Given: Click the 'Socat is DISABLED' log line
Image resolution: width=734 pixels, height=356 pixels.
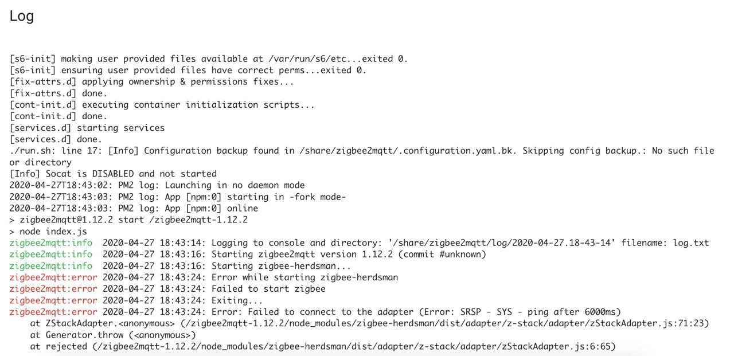Looking at the screenshot, I should [113, 174].
